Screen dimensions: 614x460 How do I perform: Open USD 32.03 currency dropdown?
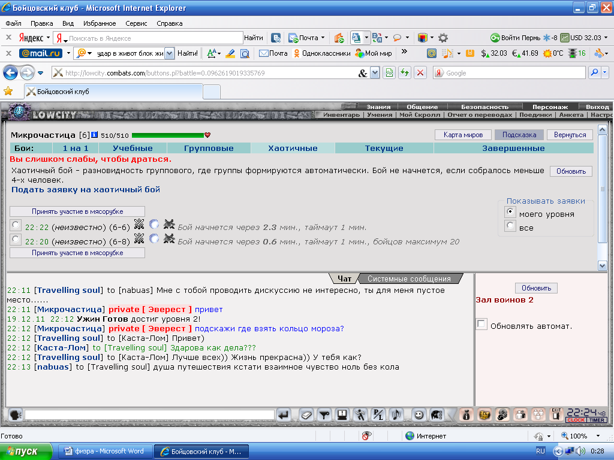[606, 38]
